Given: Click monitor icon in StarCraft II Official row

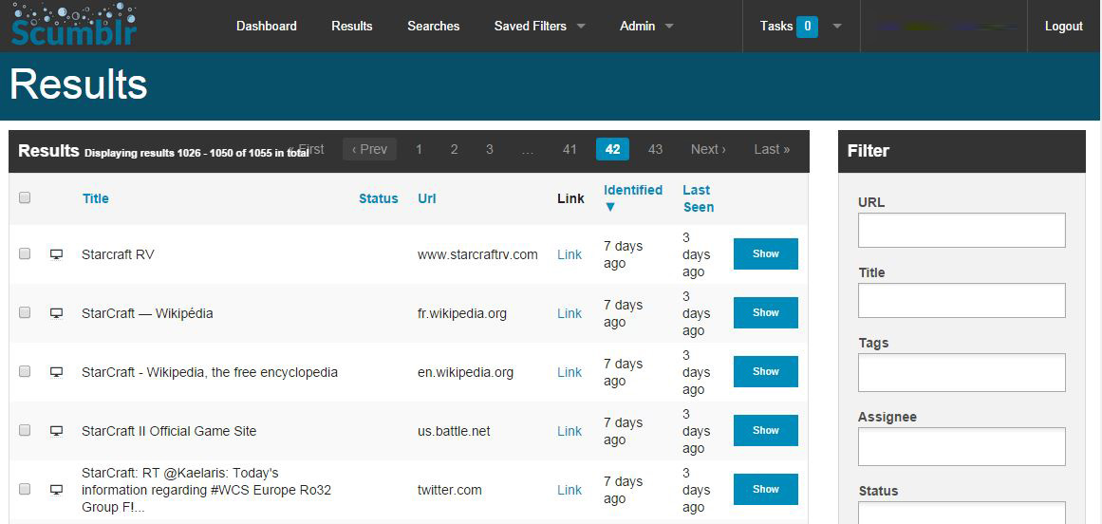Looking at the screenshot, I should (x=57, y=431).
